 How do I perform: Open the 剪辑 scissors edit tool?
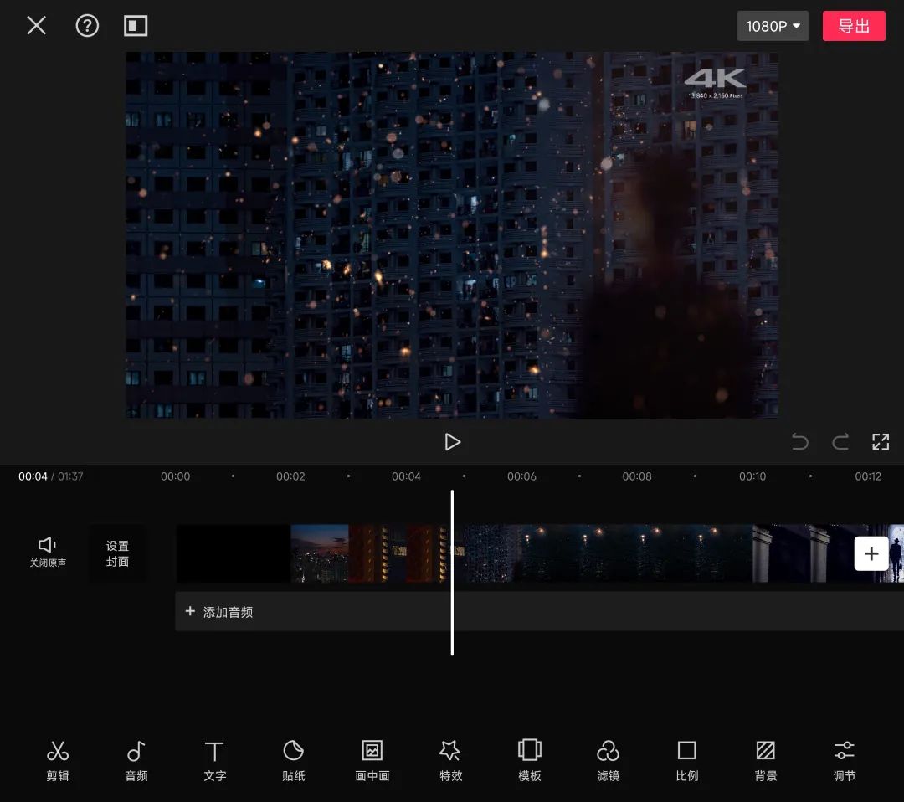[58, 760]
